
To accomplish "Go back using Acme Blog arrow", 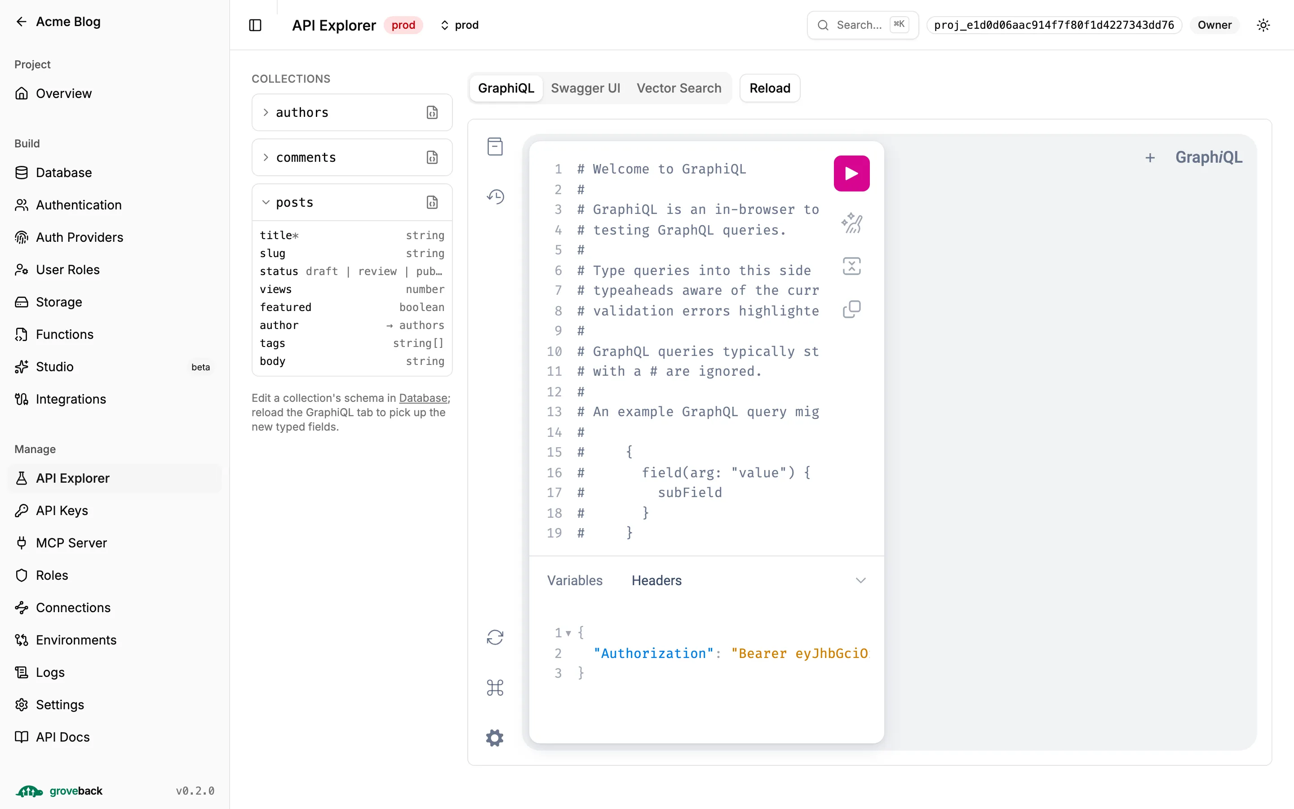I will coord(22,22).
